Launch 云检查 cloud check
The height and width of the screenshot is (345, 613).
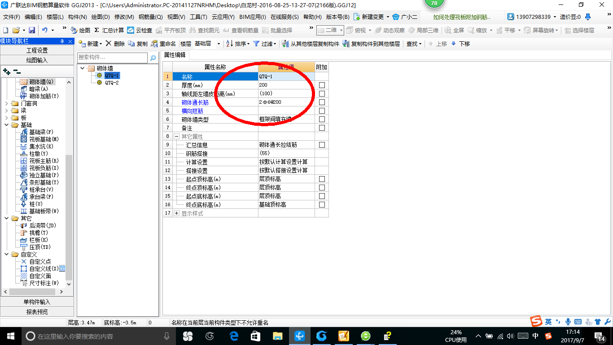click(x=140, y=30)
